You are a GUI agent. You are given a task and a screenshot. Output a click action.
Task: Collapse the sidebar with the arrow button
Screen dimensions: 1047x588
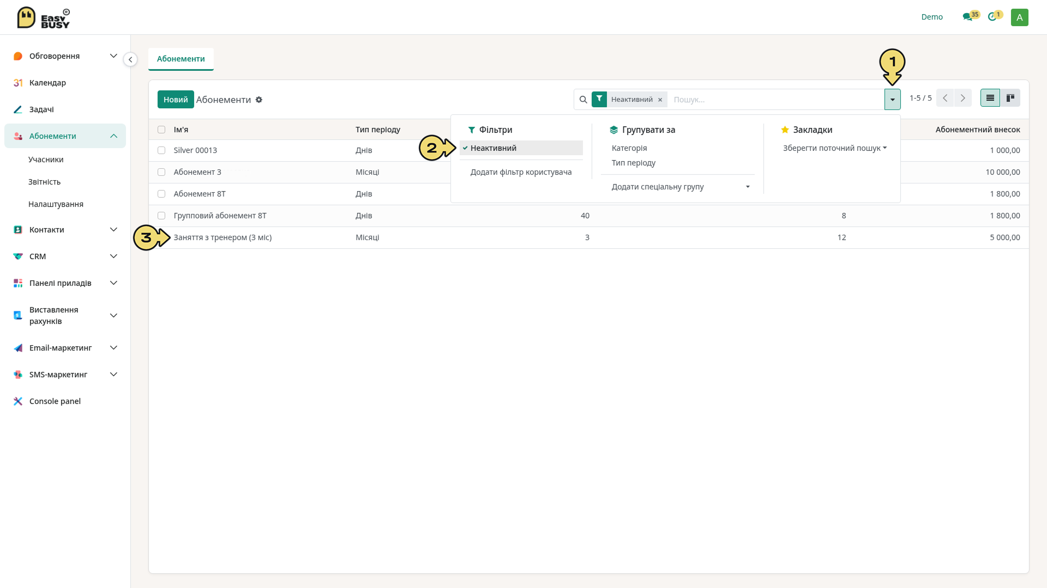[x=130, y=59]
